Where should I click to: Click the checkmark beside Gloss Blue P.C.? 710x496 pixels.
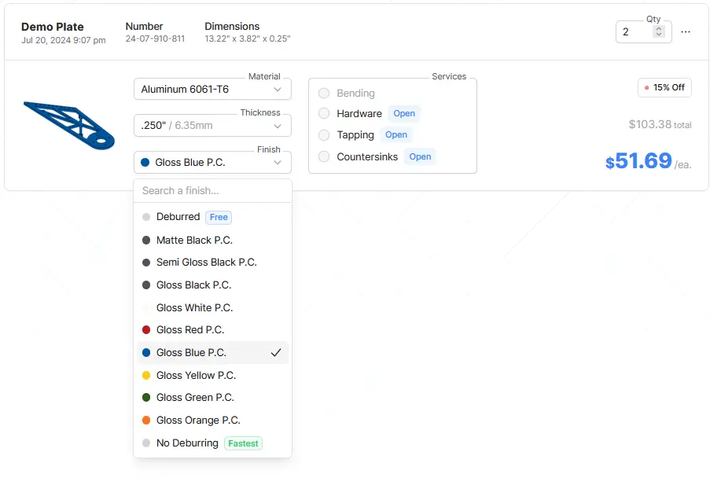pyautogui.click(x=275, y=353)
